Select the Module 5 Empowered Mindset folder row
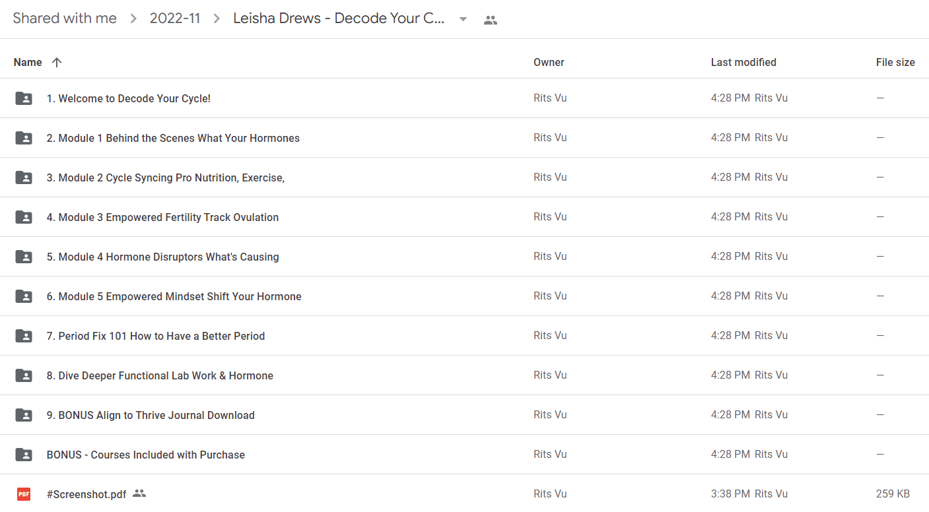This screenshot has height=512, width=929. point(464,296)
